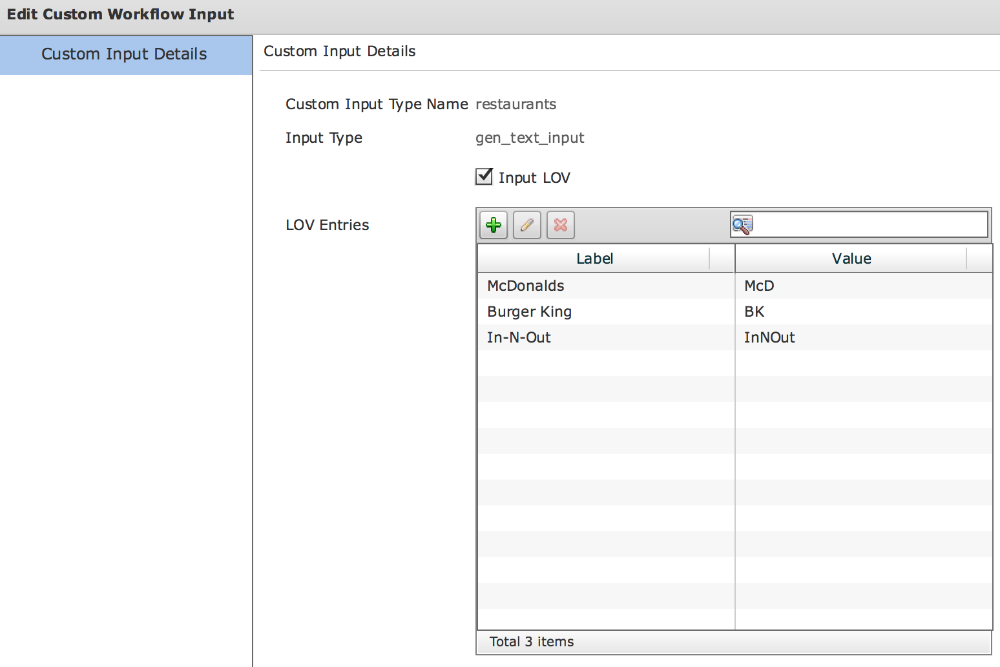The image size is (1000, 667).
Task: Click the magnifier icon in the search box
Action: pos(742,225)
